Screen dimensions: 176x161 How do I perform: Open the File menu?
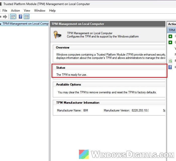pyautogui.click(x=5, y=11)
